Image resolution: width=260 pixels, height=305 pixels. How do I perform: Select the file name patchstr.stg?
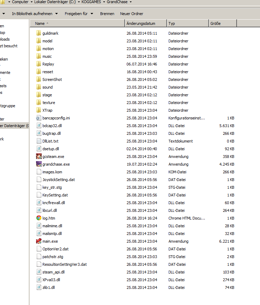coord(52,257)
